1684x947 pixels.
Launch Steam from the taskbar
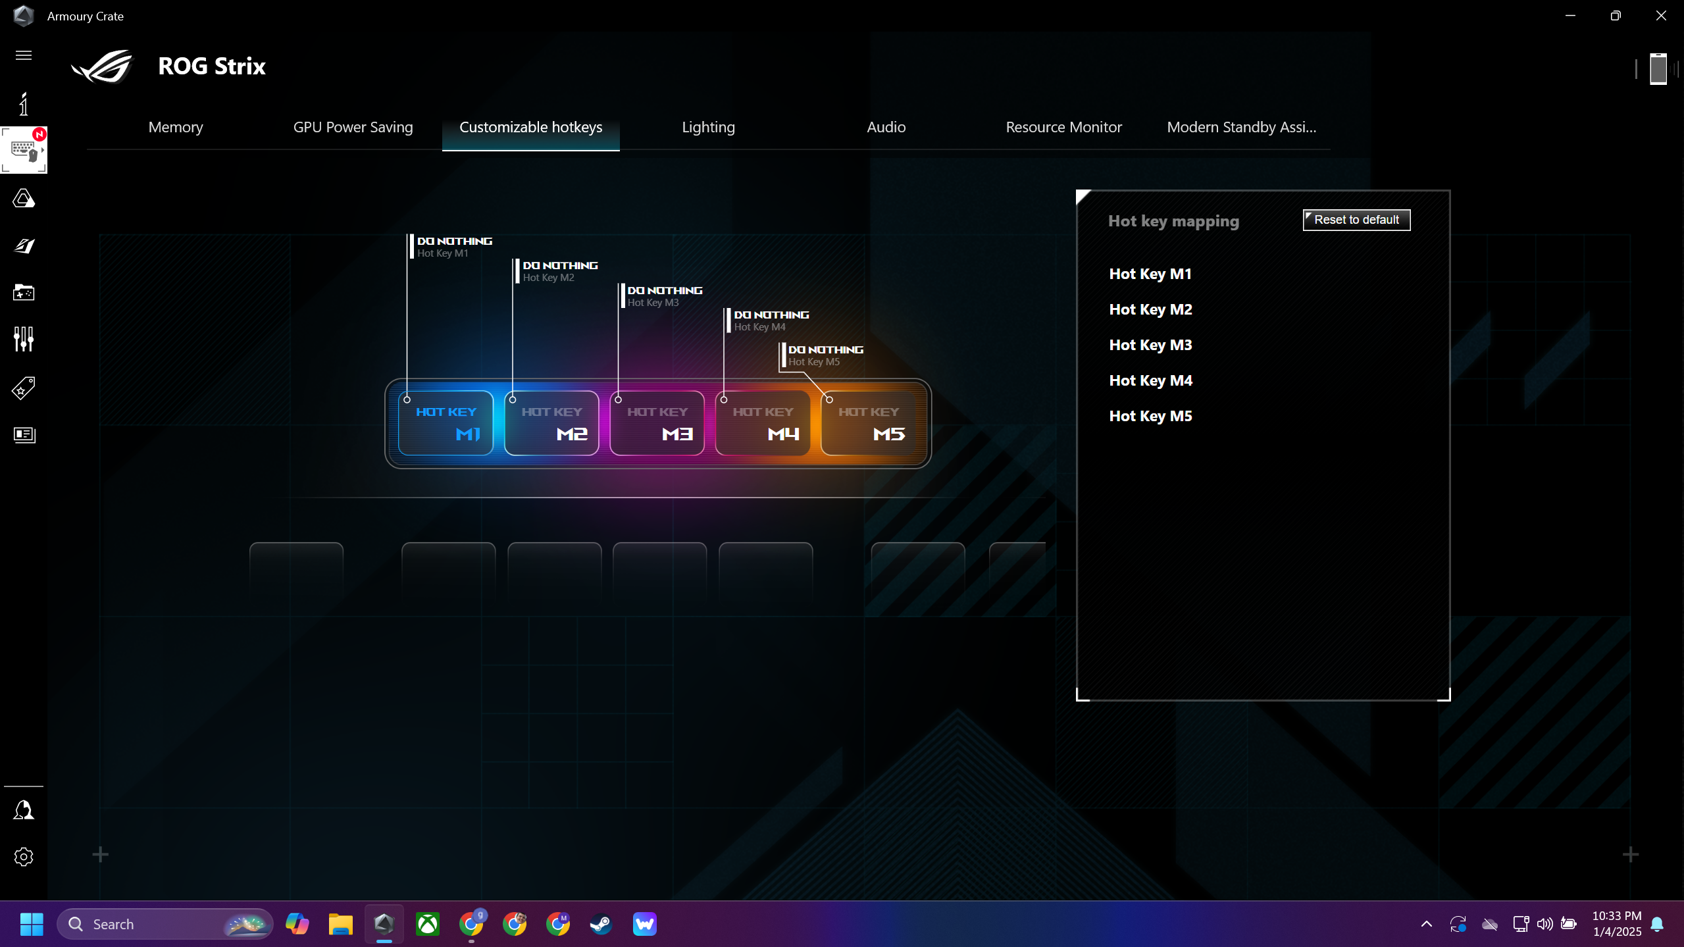[600, 923]
